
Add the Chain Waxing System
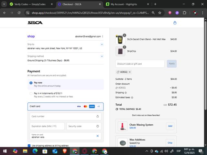coord(170,126)
